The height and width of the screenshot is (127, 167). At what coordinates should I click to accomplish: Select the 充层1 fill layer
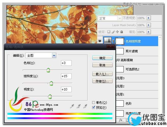(x=137, y=94)
